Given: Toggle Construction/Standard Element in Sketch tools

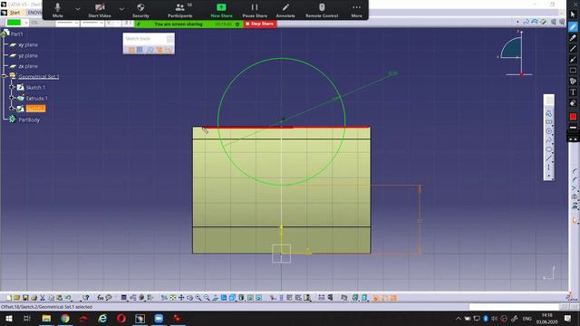Looking at the screenshot, I should tap(150, 50).
